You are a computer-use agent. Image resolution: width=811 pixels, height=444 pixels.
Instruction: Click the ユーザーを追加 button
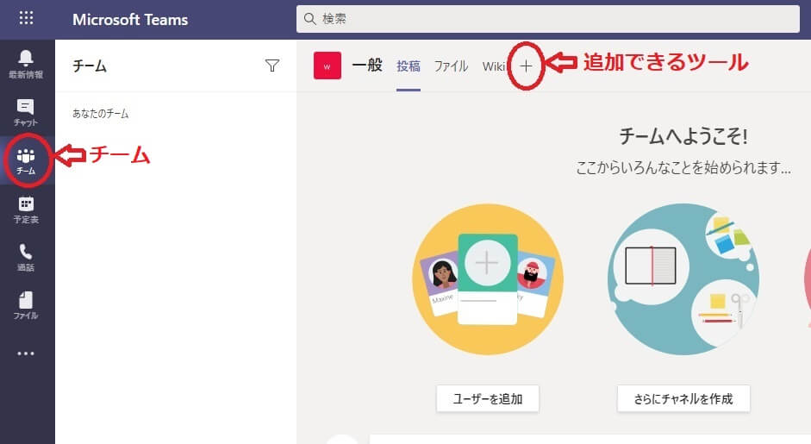coord(487,398)
